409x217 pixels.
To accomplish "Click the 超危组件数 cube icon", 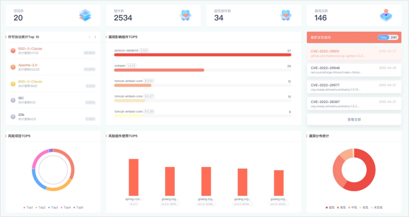I will click(x=286, y=15).
